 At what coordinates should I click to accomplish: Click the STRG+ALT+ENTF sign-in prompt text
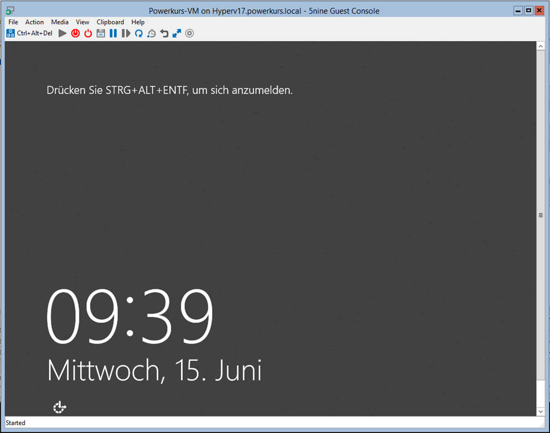pyautogui.click(x=169, y=90)
